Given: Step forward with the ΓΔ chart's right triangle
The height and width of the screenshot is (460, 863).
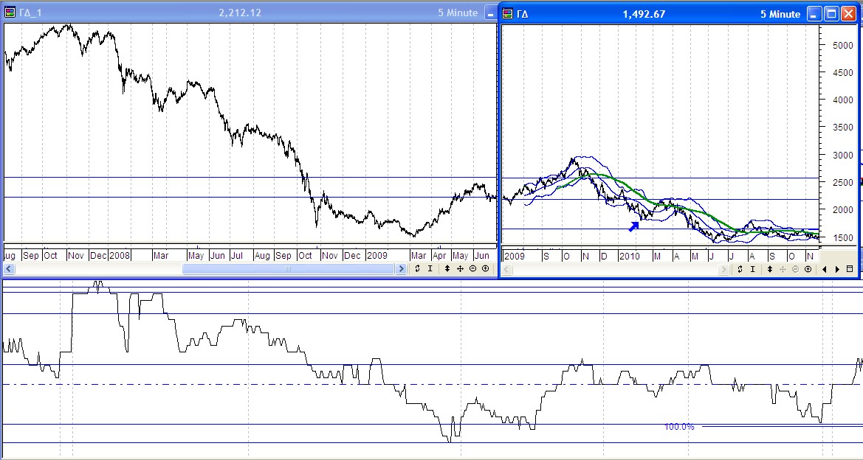Looking at the screenshot, I should pyautogui.click(x=837, y=269).
